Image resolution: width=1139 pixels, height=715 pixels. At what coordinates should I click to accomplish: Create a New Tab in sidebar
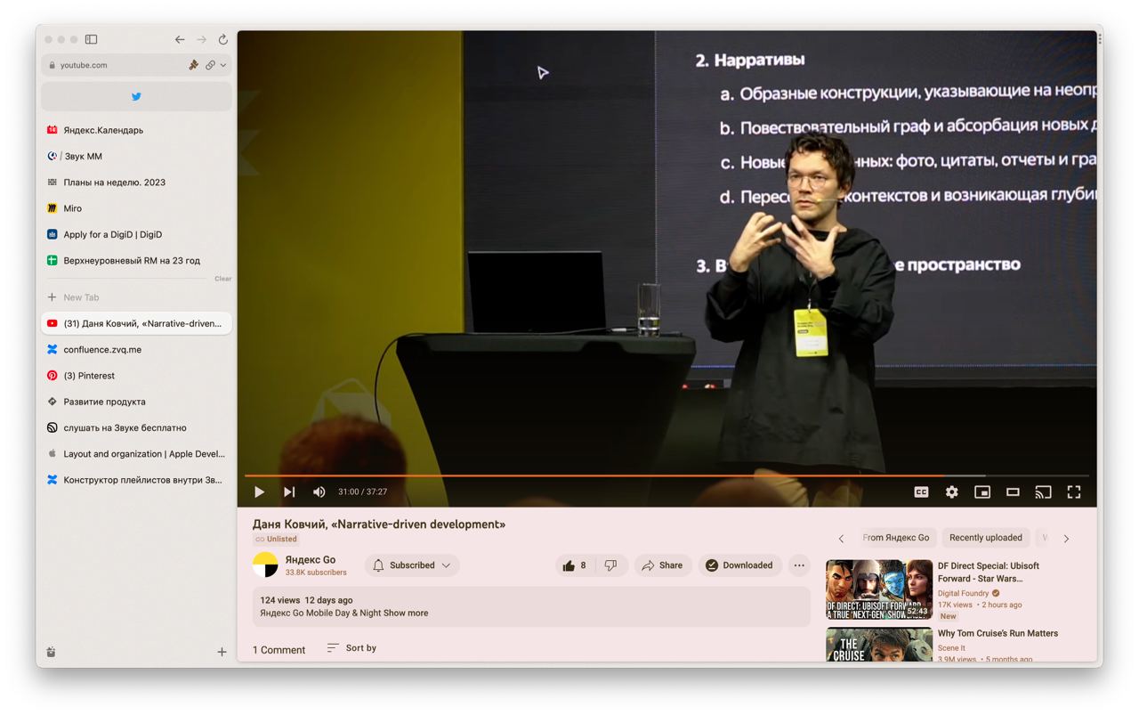(136, 297)
